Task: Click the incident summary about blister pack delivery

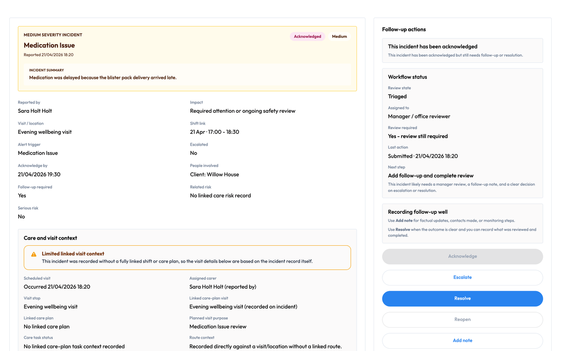Action: [x=103, y=78]
